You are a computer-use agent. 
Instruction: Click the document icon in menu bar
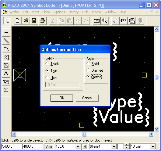[5, 12]
